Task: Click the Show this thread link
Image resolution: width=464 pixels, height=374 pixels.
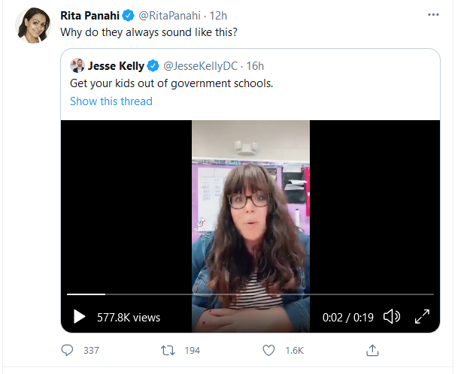Action: pyautogui.click(x=111, y=101)
